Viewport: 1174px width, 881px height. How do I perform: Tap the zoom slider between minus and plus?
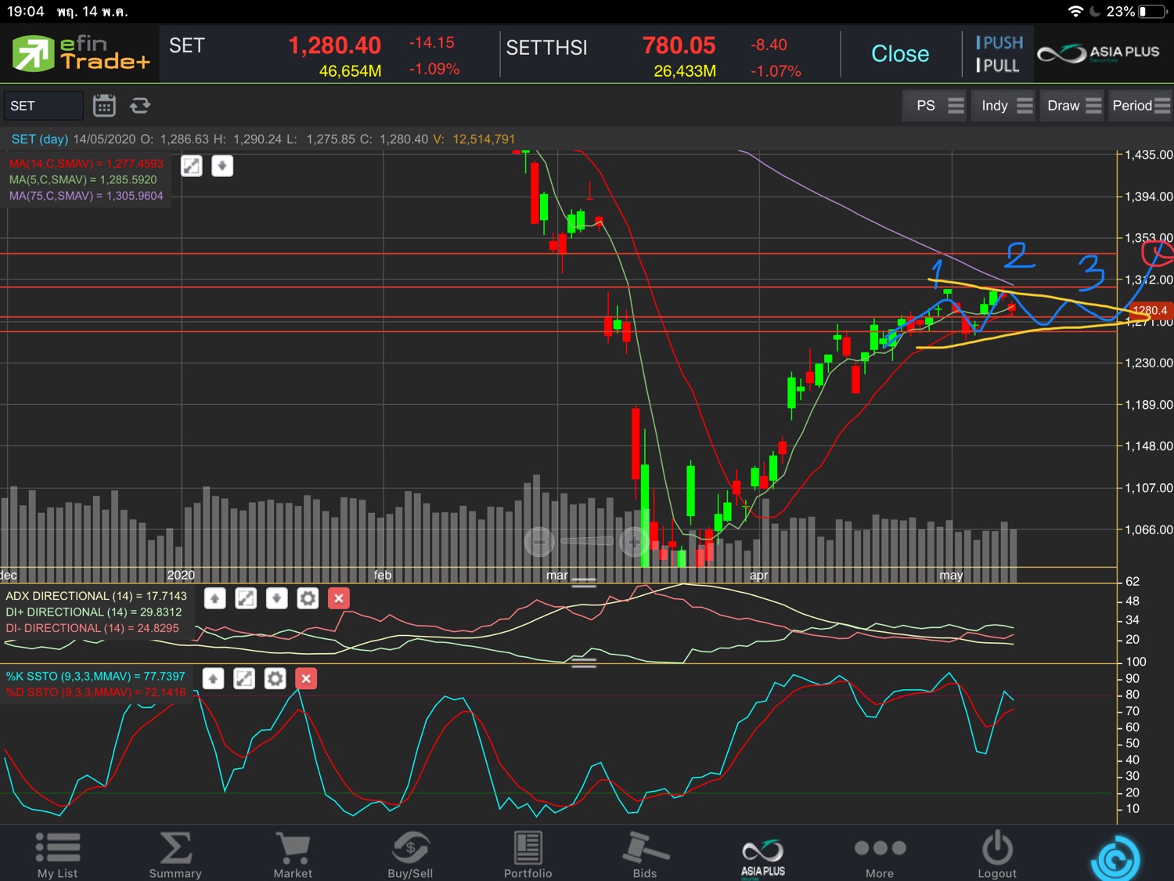(x=587, y=541)
